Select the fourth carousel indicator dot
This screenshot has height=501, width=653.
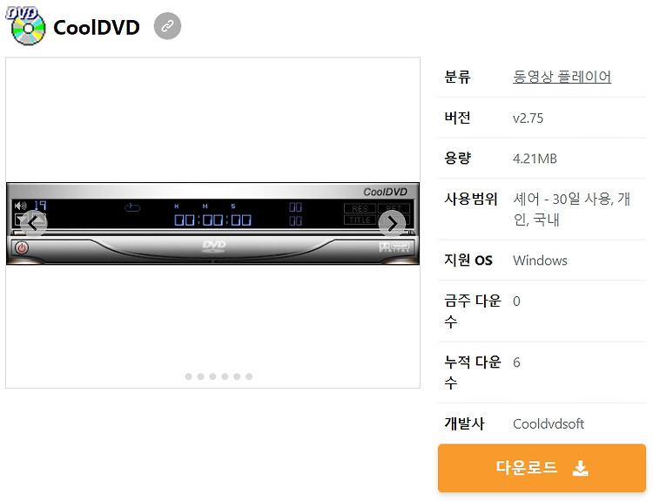[x=225, y=376]
